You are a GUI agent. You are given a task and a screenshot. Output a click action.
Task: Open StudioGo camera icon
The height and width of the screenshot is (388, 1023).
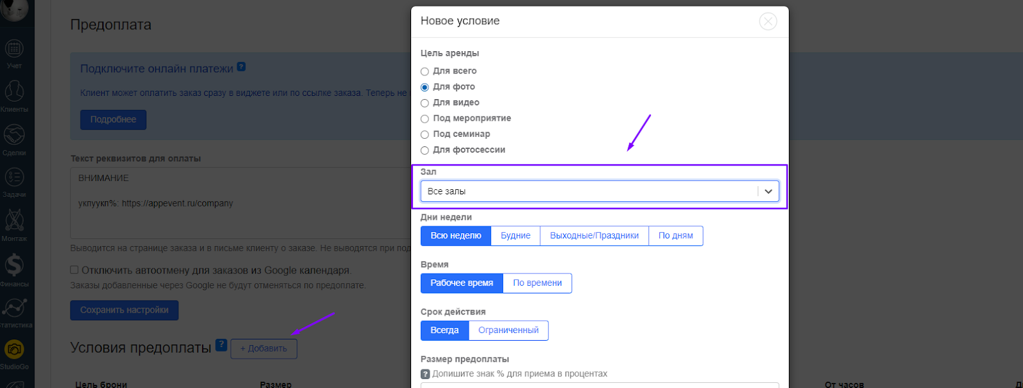(x=14, y=350)
